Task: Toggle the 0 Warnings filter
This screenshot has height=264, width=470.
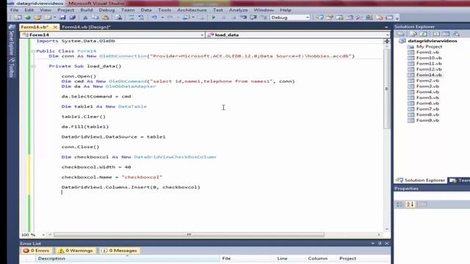Action: (x=76, y=251)
